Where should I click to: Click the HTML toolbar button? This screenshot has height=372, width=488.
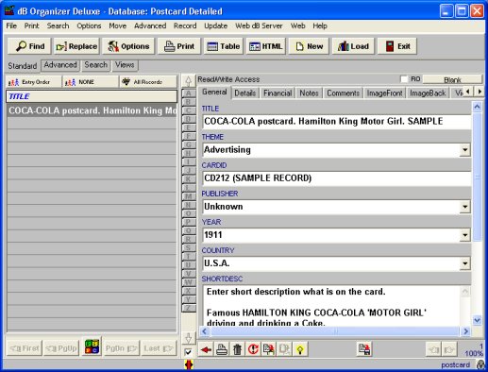[x=266, y=46]
